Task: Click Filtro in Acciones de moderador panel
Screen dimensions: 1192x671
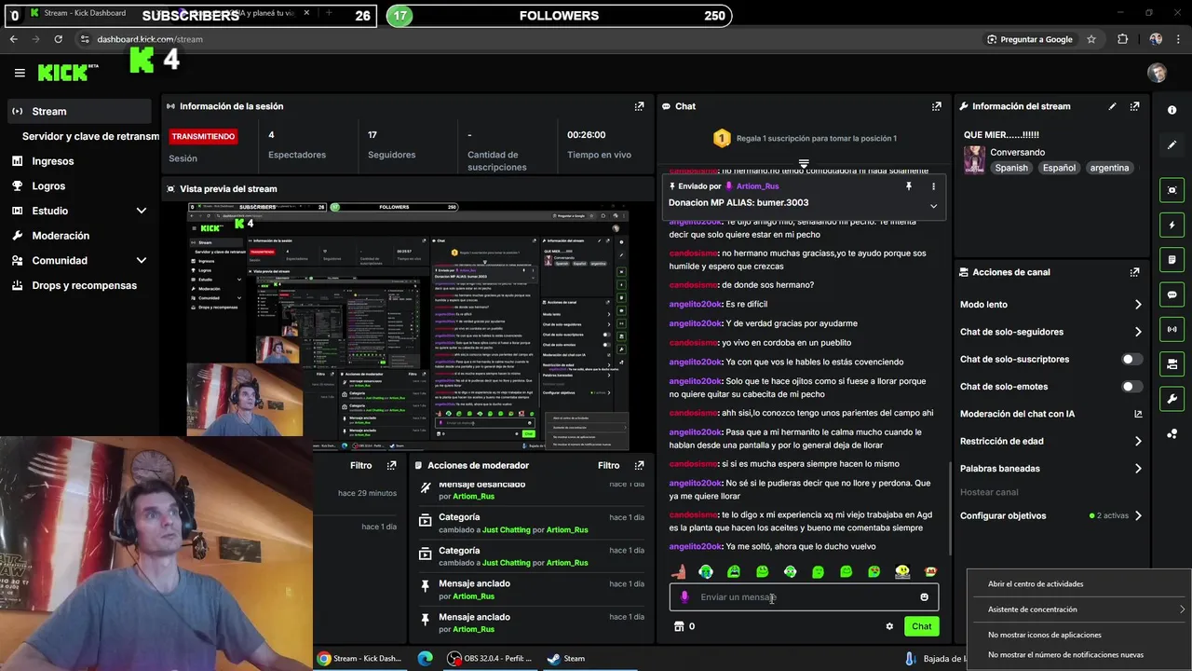Action: (x=608, y=465)
